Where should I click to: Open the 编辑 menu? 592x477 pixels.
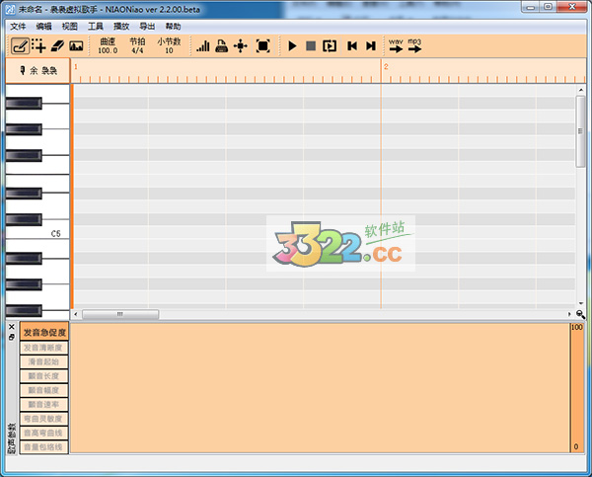43,26
